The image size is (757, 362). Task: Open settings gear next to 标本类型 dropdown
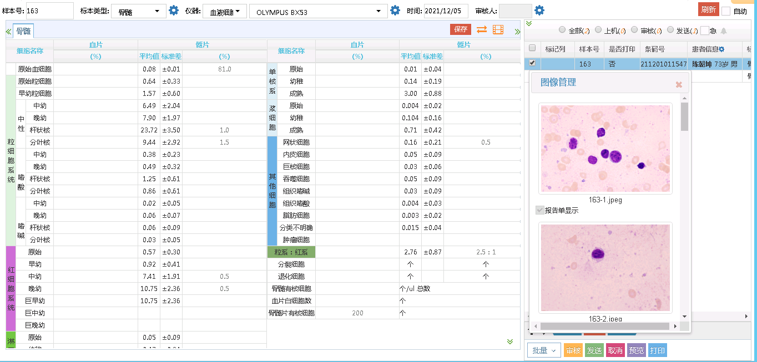pos(174,11)
